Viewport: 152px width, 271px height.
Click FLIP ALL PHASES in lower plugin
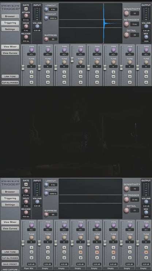(10, 258)
